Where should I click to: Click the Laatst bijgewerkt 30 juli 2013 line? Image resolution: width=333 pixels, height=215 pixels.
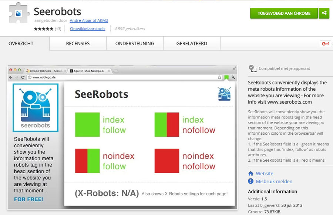275,205
